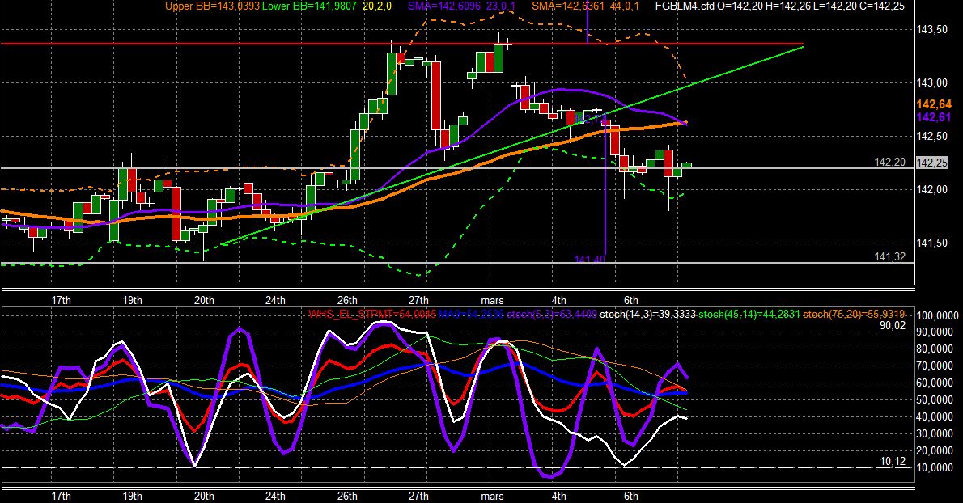Image resolution: width=963 pixels, height=503 pixels.
Task: Click 17th on the bottom indicator date axis
Action: 61,497
